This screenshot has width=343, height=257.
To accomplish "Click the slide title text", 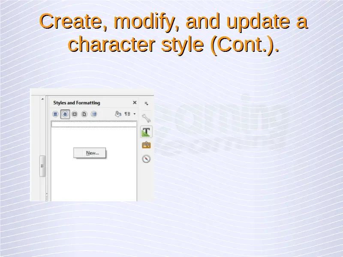I will tap(173, 33).
